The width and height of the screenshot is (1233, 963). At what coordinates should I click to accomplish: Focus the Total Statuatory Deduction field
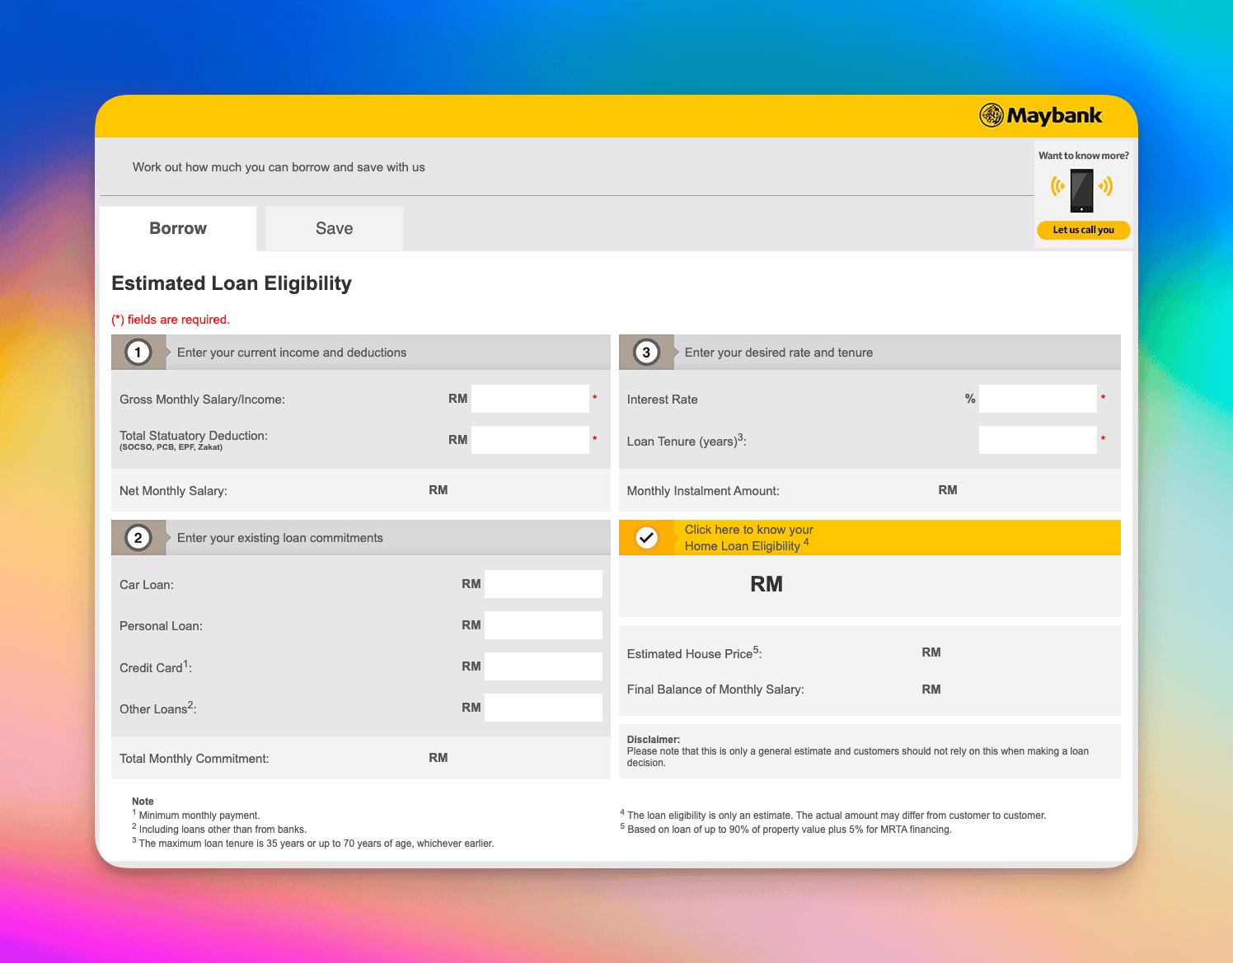pos(530,440)
